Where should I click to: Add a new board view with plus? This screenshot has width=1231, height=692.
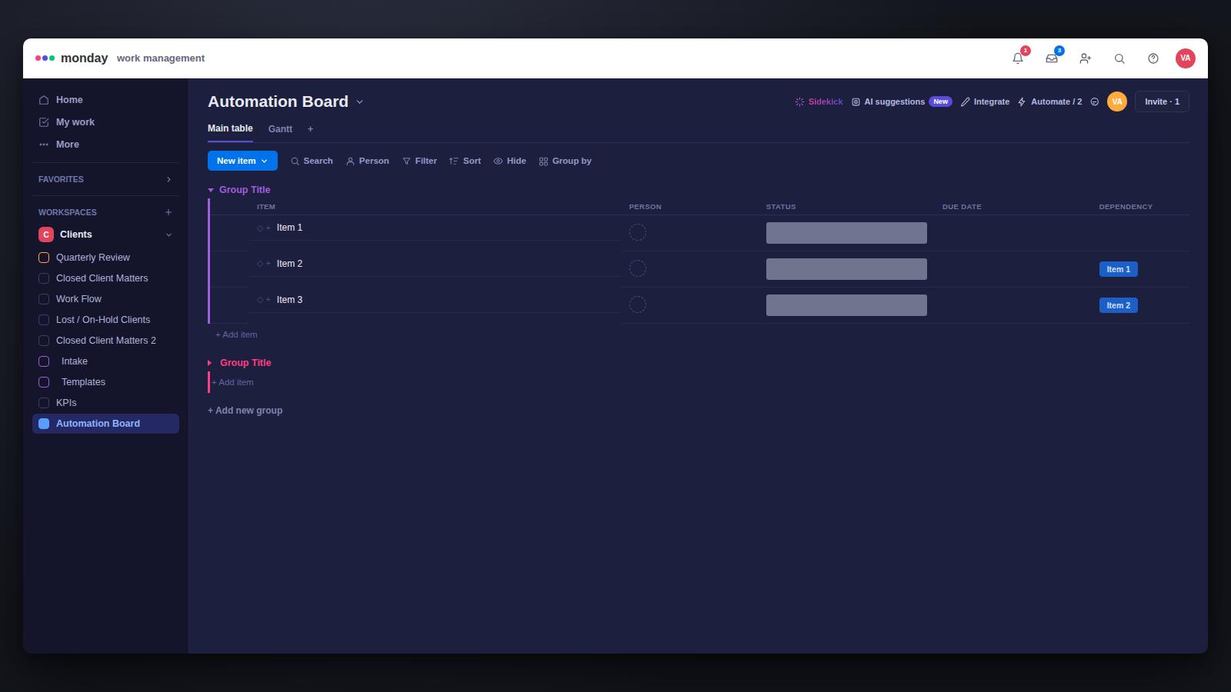pyautogui.click(x=311, y=129)
